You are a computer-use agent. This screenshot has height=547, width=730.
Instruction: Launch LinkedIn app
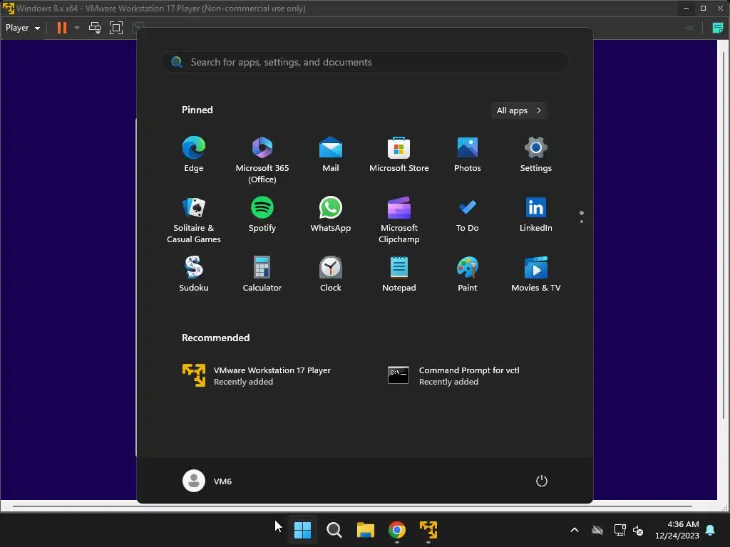(536, 214)
